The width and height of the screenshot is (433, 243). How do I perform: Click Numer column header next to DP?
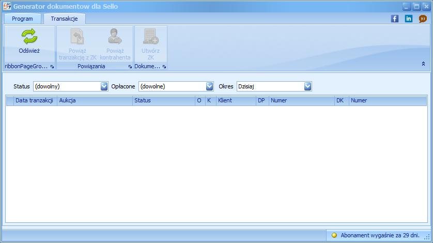[x=302, y=101]
